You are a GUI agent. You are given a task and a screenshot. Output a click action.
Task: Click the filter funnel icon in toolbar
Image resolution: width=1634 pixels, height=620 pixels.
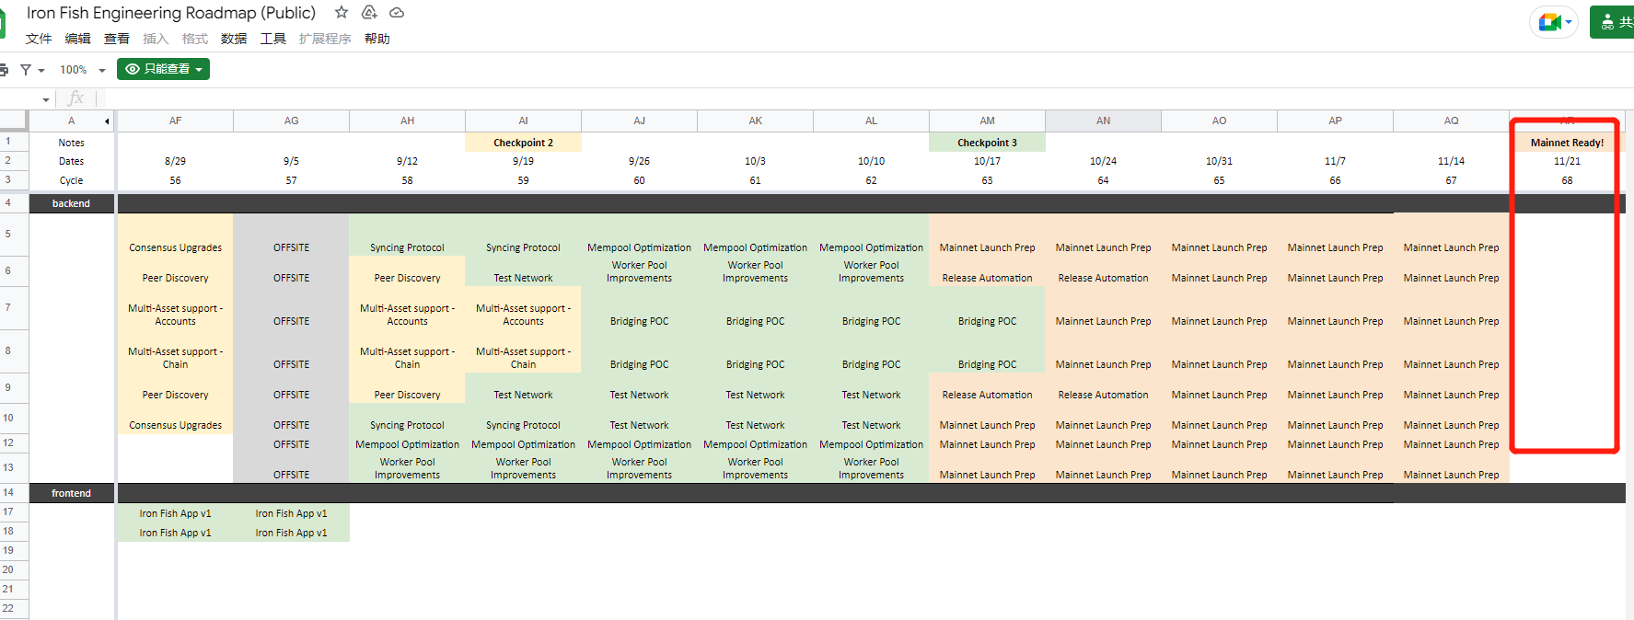tap(26, 70)
